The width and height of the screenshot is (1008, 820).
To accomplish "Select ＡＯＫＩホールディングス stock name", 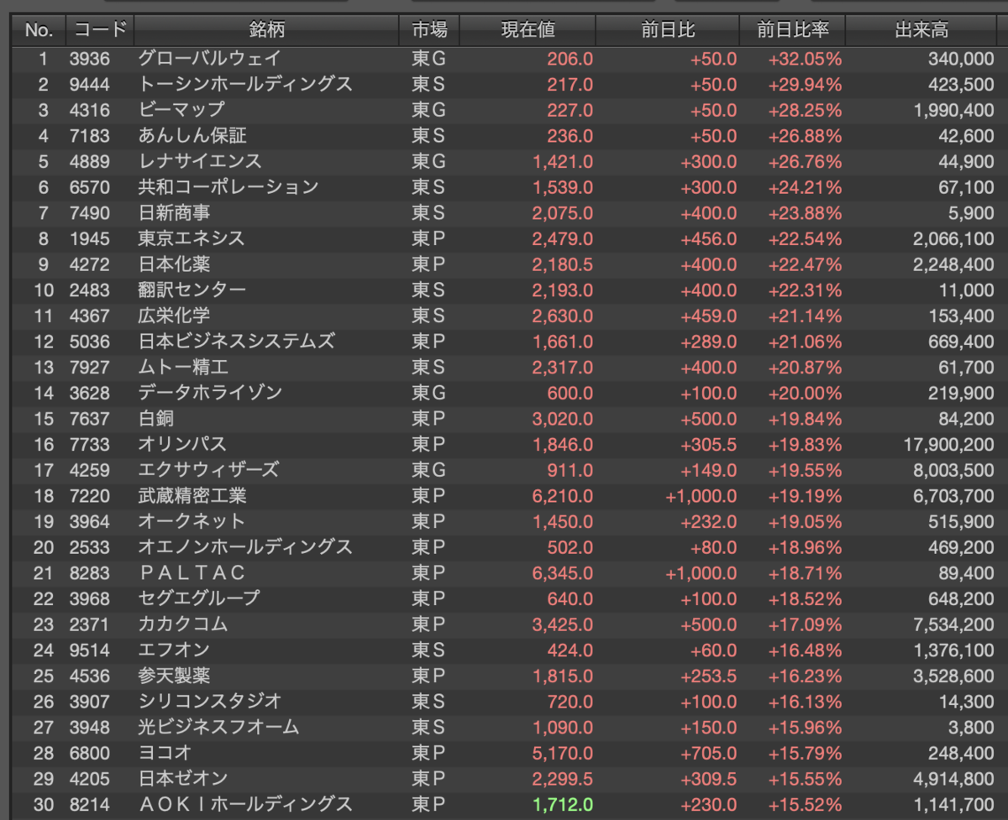I will tap(245, 804).
